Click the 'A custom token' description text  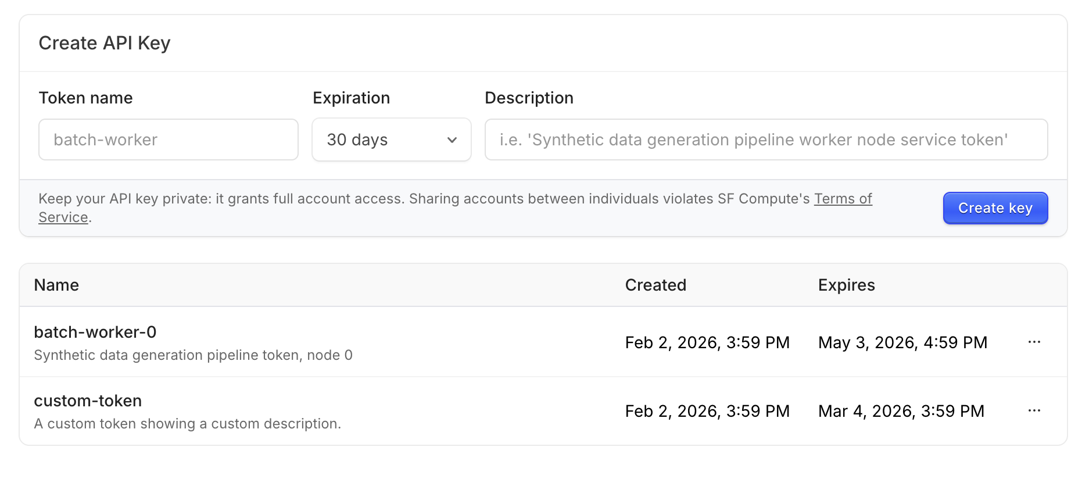[x=187, y=424]
